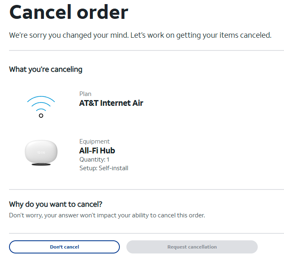Click the Why do you want to cancel? heading
The image size is (284, 267).
[55, 204]
